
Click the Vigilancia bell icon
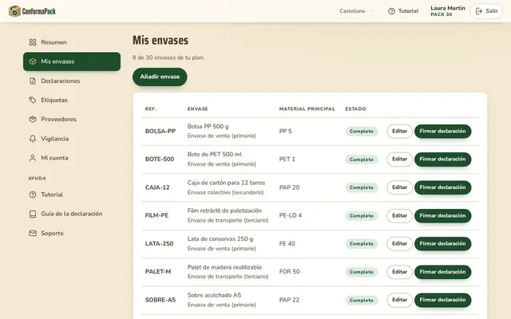coord(33,139)
